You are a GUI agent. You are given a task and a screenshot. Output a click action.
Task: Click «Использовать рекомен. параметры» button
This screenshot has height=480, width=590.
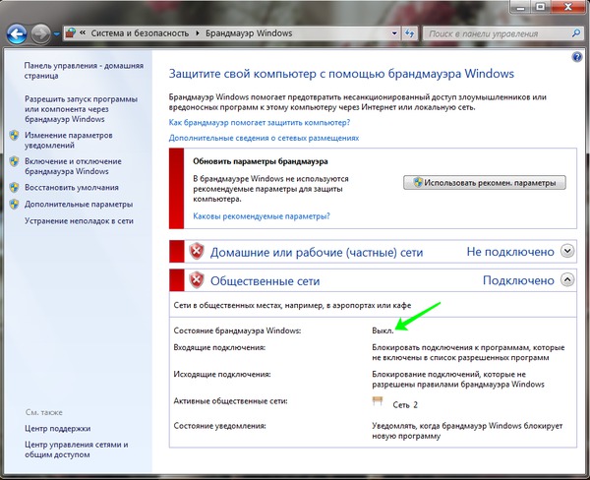pyautogui.click(x=485, y=183)
